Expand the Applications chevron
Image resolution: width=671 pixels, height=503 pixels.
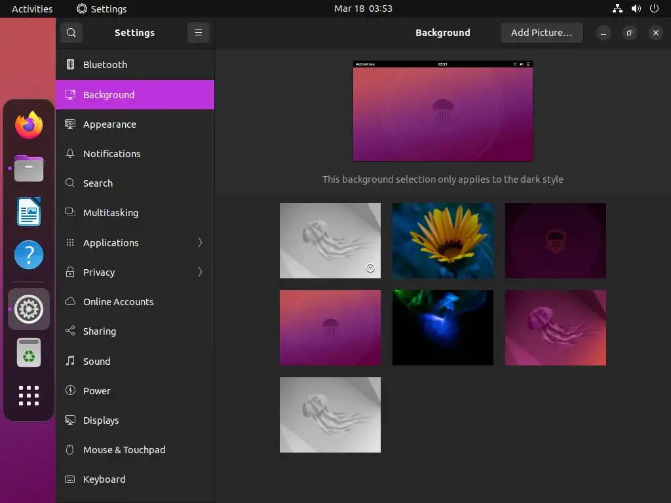[200, 242]
